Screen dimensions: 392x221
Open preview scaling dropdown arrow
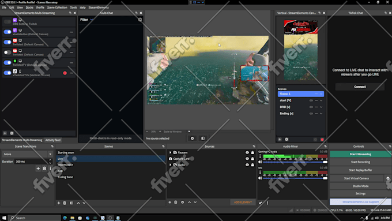(x=189, y=132)
